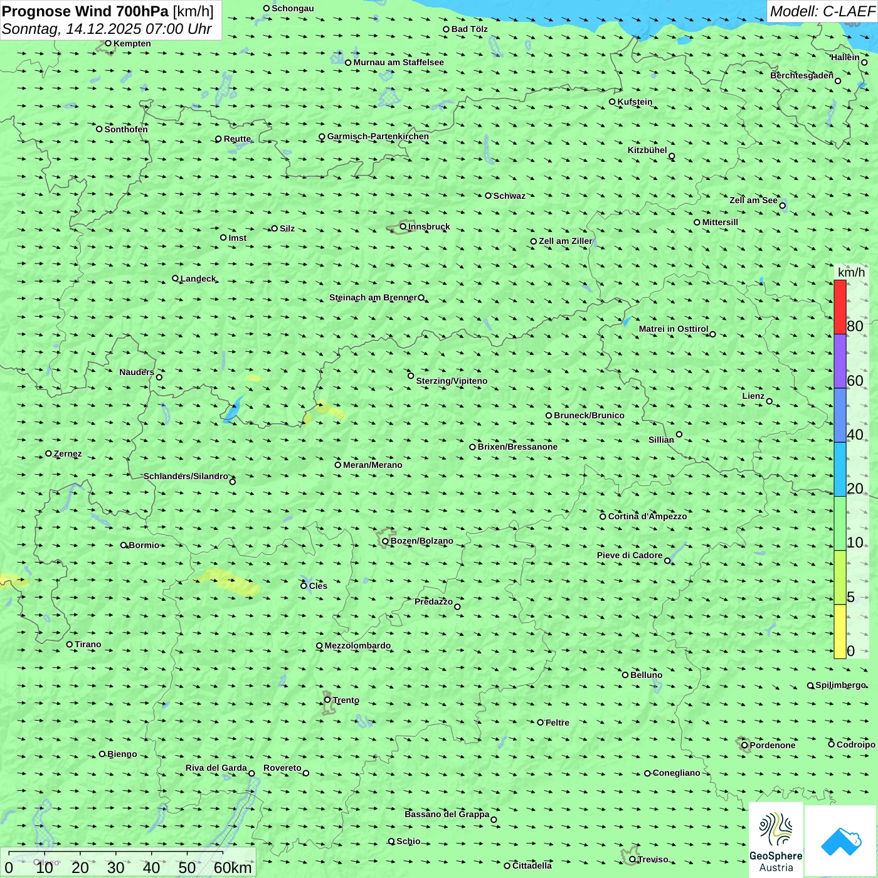Click the Brixen/Bressanone label
This screenshot has height=878, width=878.
(517, 447)
